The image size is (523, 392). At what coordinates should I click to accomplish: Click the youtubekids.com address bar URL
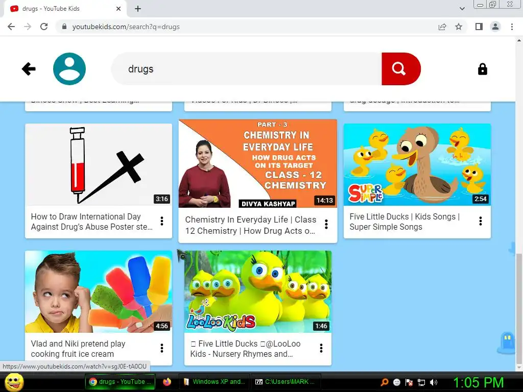(x=126, y=27)
